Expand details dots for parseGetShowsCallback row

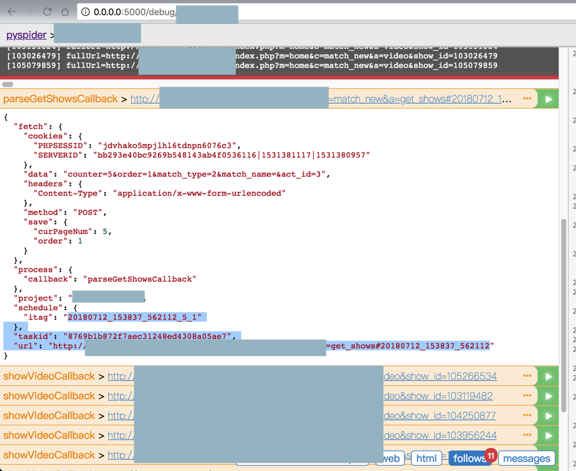(527, 99)
